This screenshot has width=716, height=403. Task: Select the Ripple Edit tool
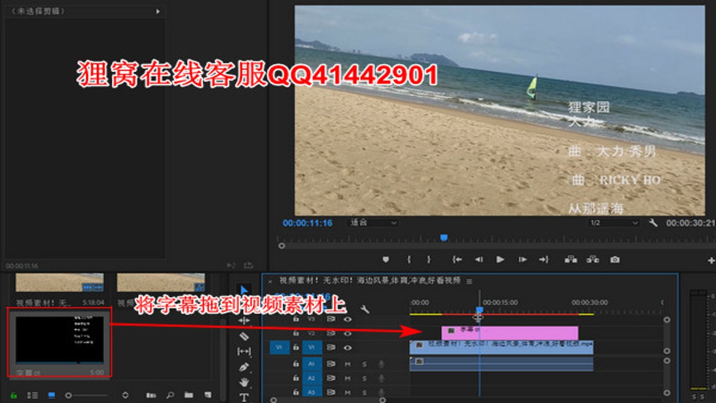[244, 320]
